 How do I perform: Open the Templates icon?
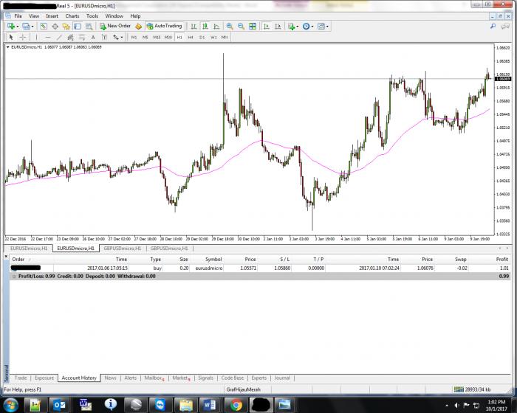[321, 27]
